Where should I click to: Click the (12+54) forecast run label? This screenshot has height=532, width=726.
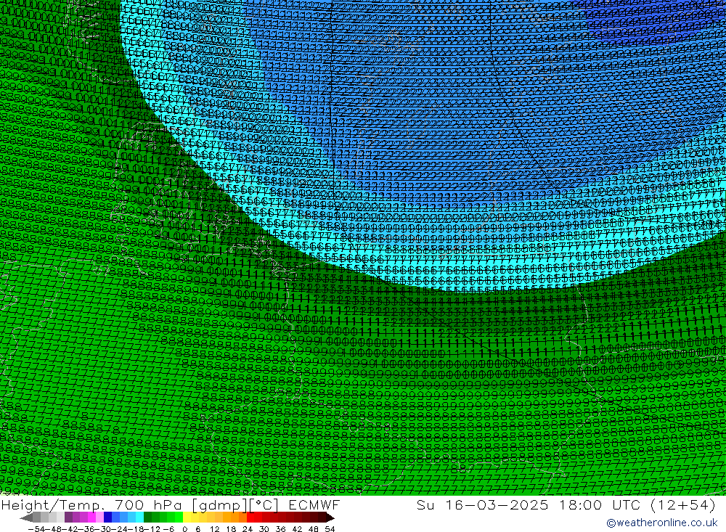pos(683,504)
